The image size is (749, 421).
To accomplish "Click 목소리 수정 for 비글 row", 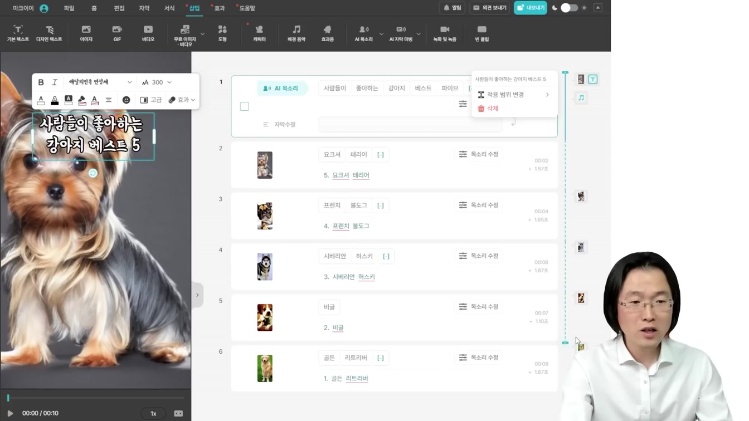I will [x=479, y=307].
